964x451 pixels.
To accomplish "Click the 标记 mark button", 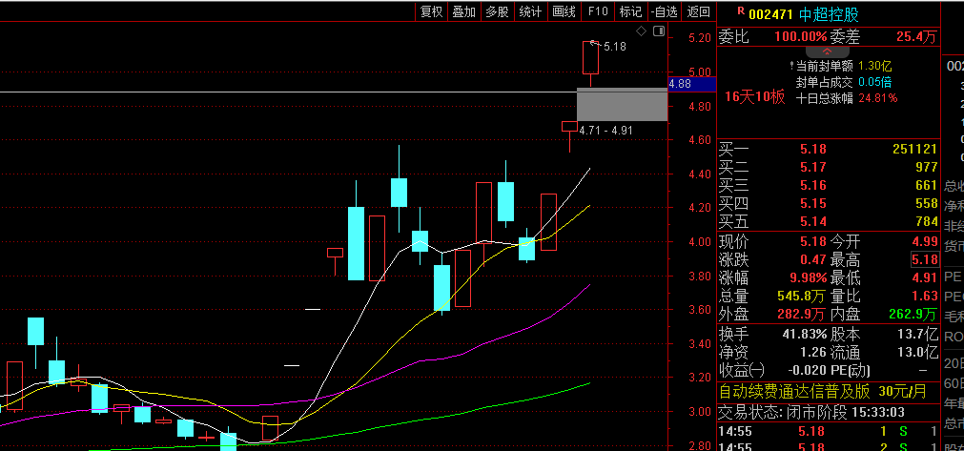I will [x=631, y=11].
